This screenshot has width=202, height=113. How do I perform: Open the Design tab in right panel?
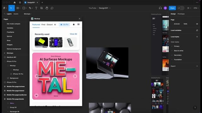173,14
